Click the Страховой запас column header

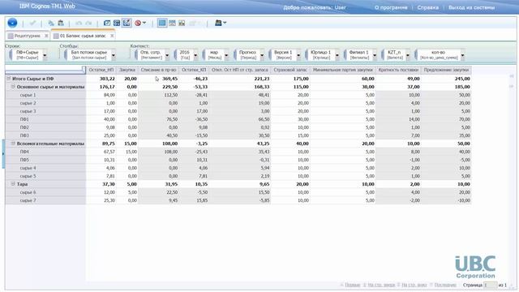(290, 70)
